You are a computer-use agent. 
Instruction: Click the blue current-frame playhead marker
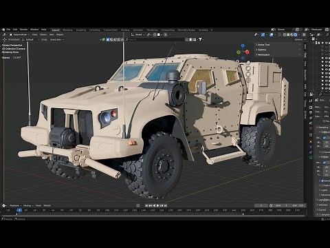pos(19,210)
